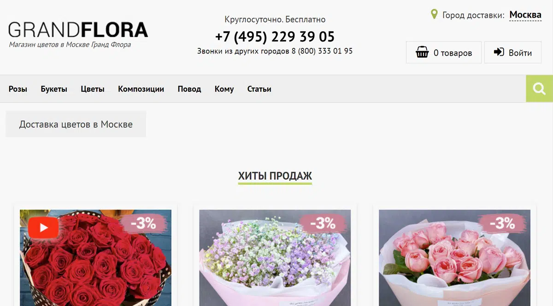This screenshot has width=553, height=306.
Task: Go to the Статьи section
Action: pos(259,89)
